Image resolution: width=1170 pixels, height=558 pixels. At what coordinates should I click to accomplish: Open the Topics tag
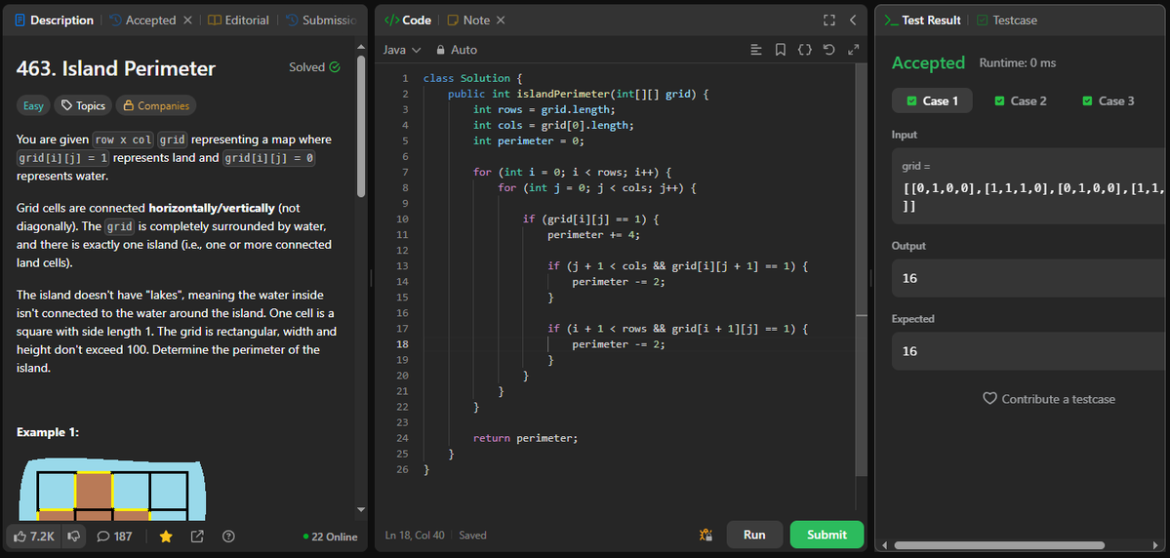[x=84, y=105]
